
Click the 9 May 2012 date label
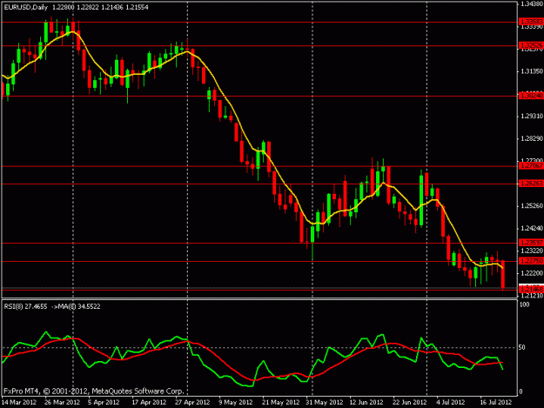[236, 403]
